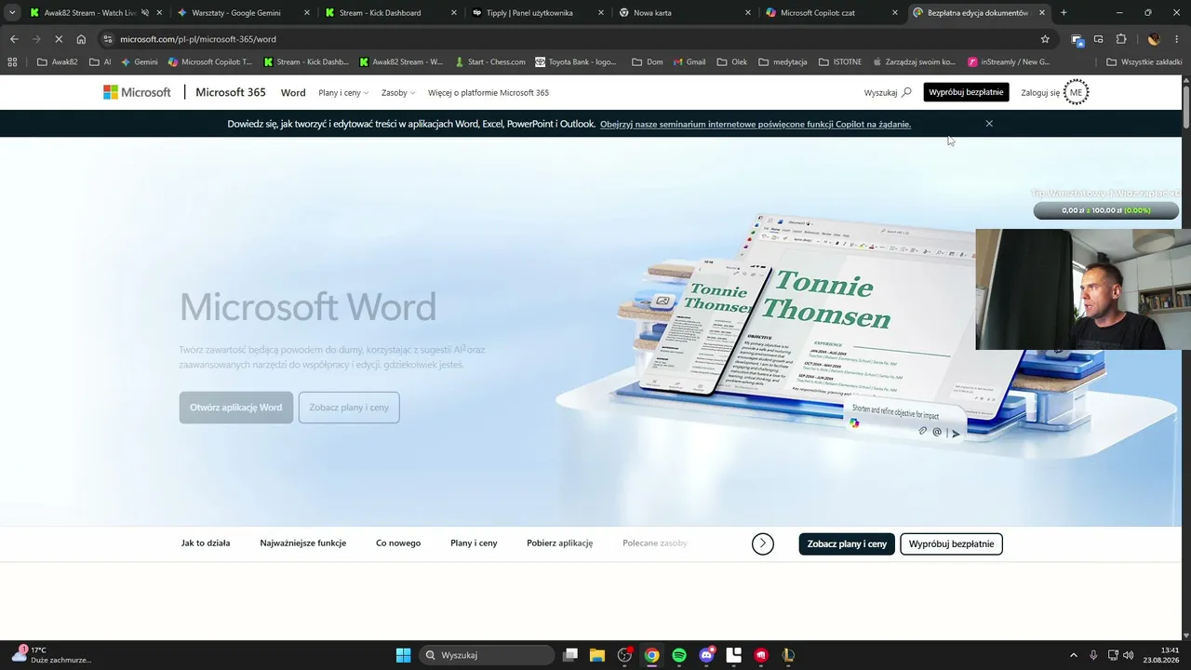Open Więcej o platformie Microsoft 365
This screenshot has height=670, width=1191.
(488, 93)
